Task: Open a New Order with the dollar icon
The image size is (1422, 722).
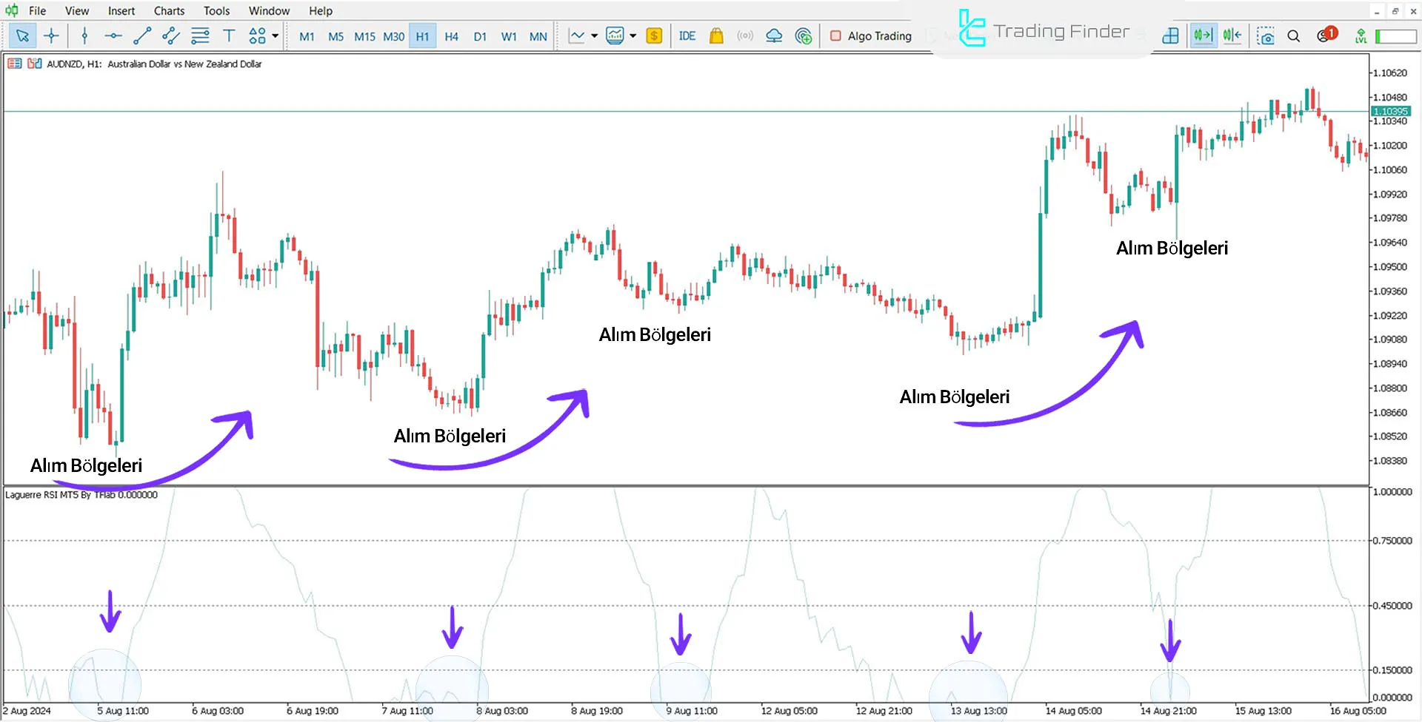Action: click(x=653, y=36)
